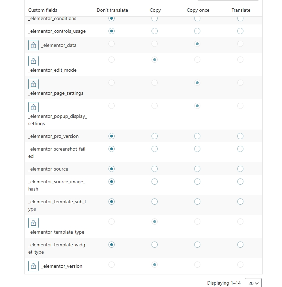Image resolution: width=282 pixels, height=287 pixels.
Task: Click the search field at the top right
Action: 228,1
